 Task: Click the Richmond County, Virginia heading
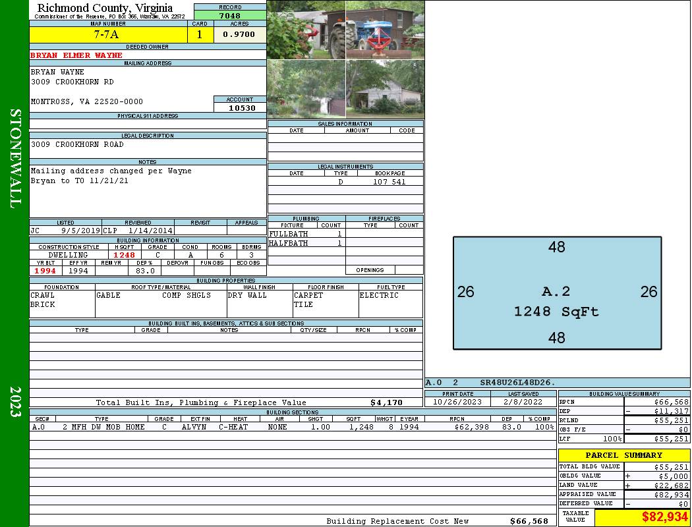pos(105,7)
